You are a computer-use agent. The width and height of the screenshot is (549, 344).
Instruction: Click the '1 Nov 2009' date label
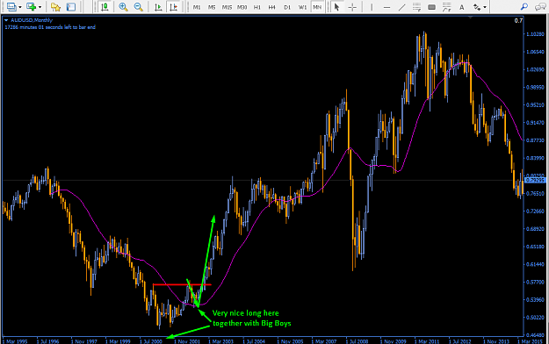[x=394, y=341]
